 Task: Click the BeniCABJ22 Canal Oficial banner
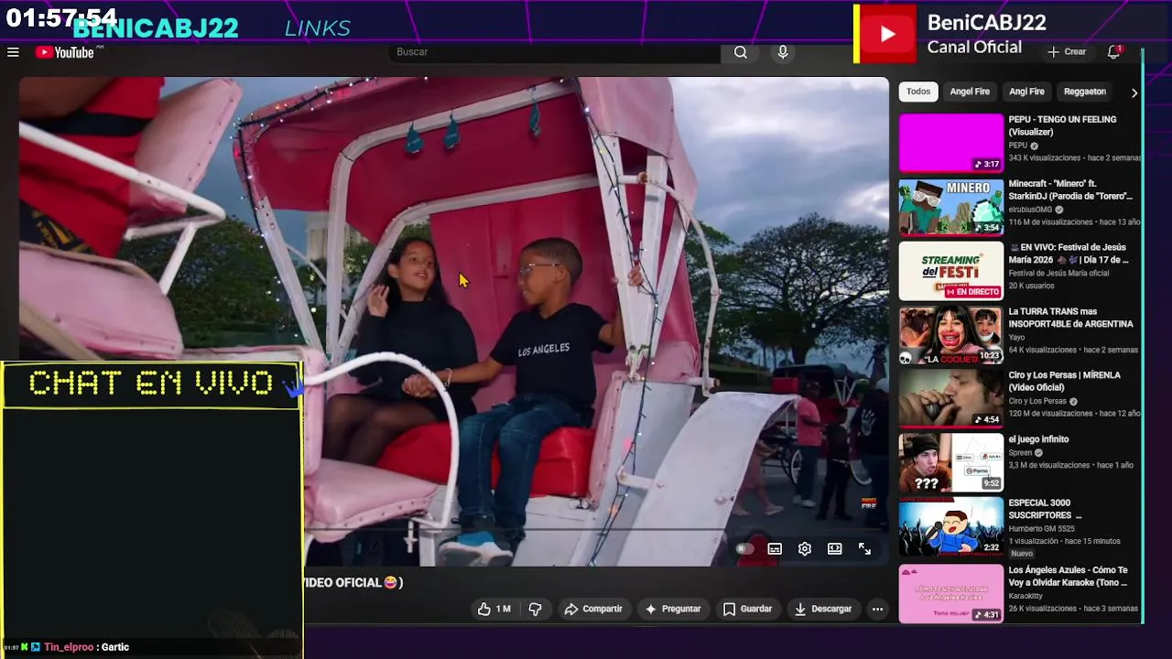[998, 34]
